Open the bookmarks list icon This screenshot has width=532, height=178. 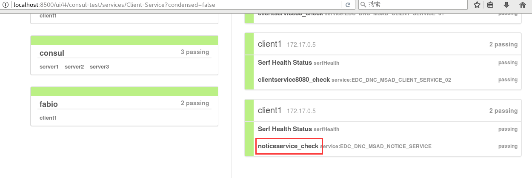click(490, 5)
